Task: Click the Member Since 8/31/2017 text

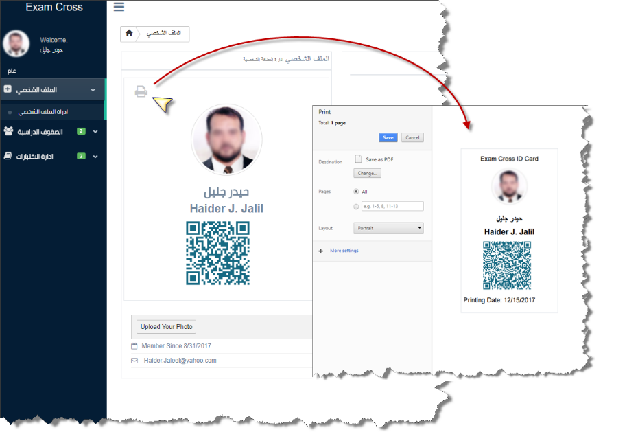Action: tap(176, 346)
